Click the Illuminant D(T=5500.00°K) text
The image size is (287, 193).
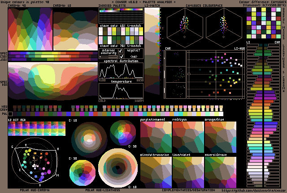point(264,5)
